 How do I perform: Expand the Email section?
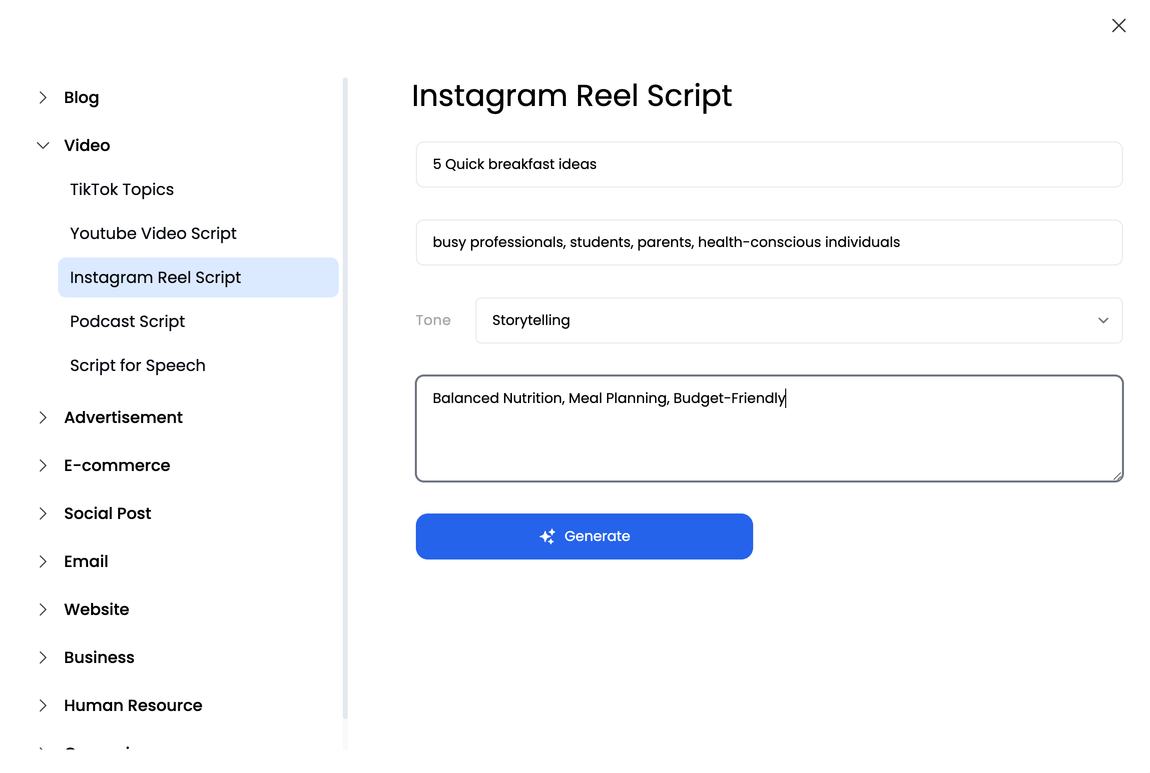(x=43, y=561)
